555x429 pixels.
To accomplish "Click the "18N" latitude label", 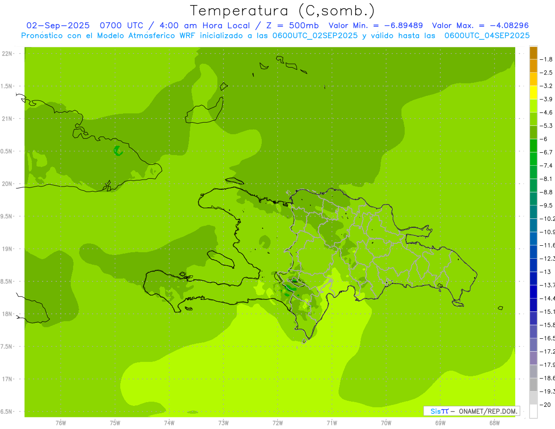I will (7, 314).
